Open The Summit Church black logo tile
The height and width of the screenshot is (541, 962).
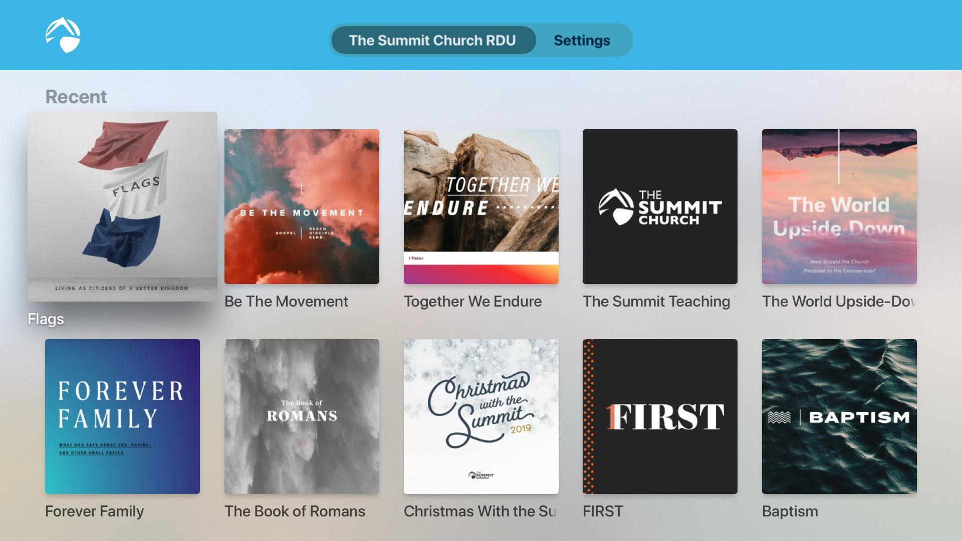pos(660,206)
